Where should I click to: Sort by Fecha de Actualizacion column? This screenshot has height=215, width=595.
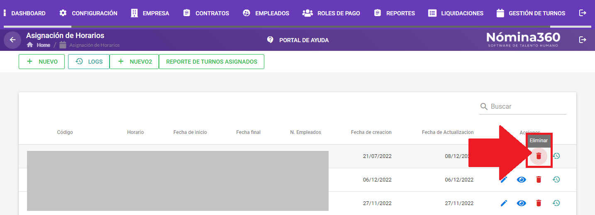pyautogui.click(x=448, y=132)
